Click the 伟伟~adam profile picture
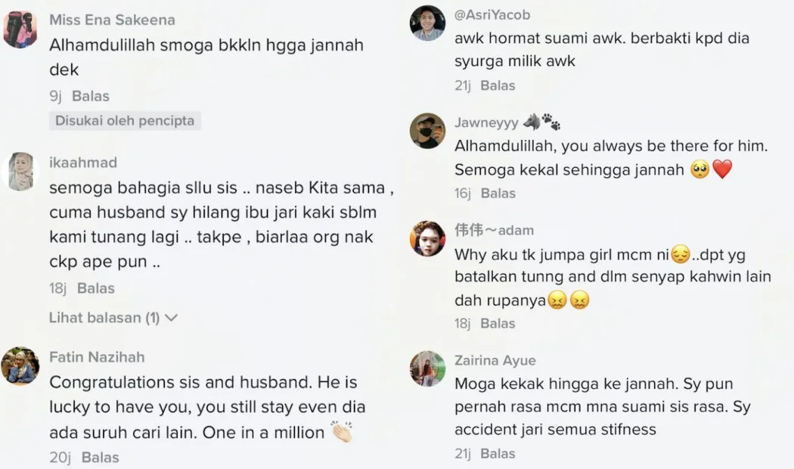This screenshot has width=794, height=469. (x=427, y=239)
